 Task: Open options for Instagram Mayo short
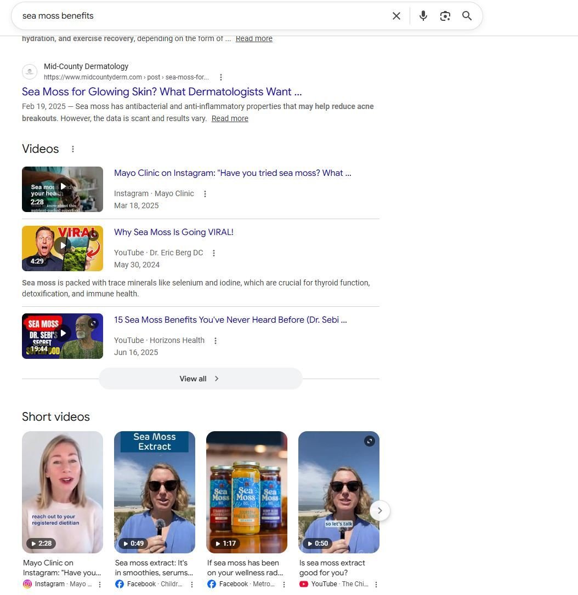click(100, 585)
